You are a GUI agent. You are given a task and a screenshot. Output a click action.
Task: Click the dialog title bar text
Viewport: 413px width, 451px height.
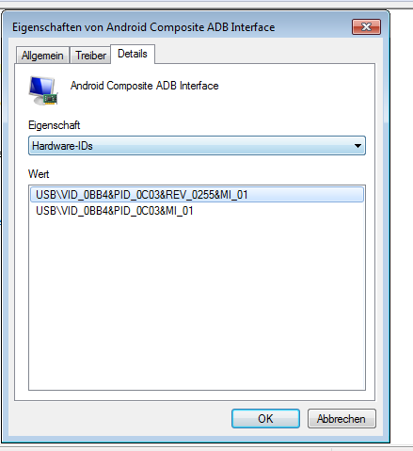click(x=144, y=27)
